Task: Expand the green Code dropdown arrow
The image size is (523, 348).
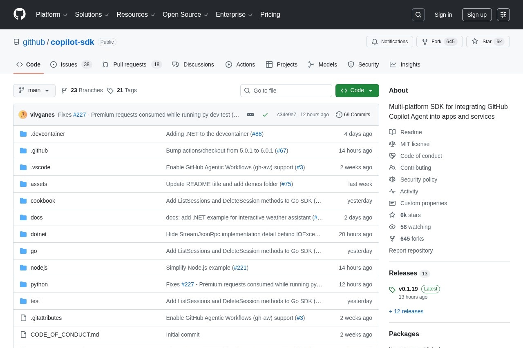Action: (370, 90)
